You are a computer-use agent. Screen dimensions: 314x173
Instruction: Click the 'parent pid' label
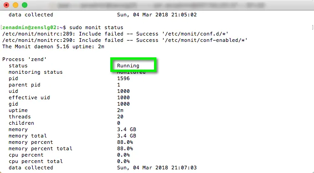[25, 85]
